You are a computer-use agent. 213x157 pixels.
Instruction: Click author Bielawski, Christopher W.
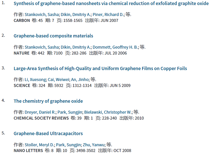tap(108, 112)
